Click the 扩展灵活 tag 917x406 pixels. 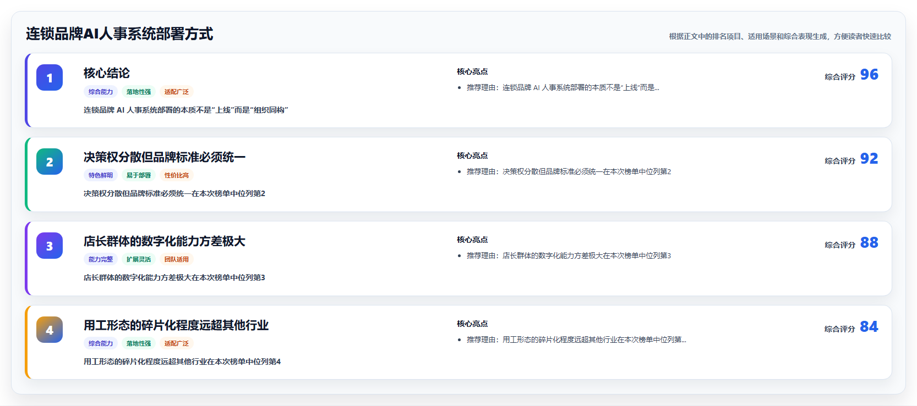139,259
